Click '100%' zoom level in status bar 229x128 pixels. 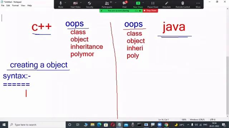(184, 119)
